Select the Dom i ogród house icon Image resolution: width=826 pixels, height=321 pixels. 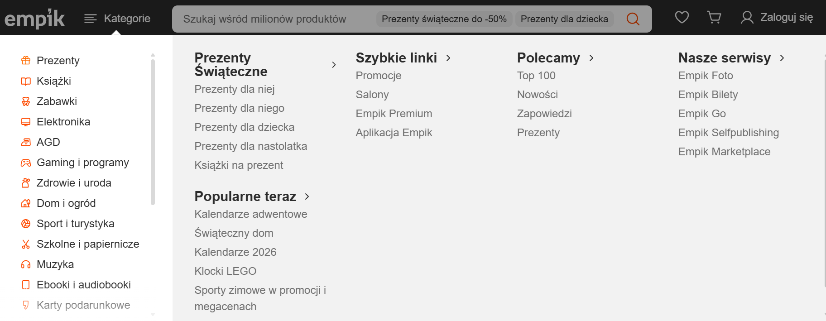pos(26,203)
